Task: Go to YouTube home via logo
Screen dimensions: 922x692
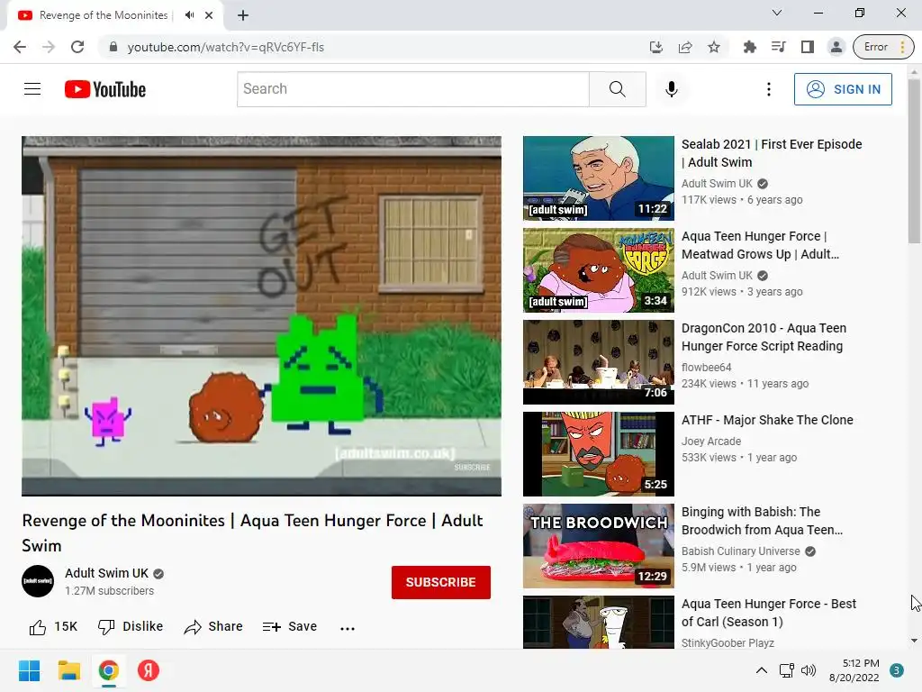Action: click(105, 89)
